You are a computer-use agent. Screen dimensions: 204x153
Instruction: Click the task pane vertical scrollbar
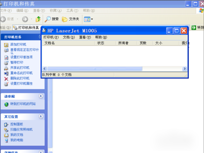point(50,113)
